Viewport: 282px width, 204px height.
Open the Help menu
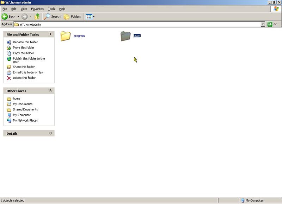tap(62, 9)
